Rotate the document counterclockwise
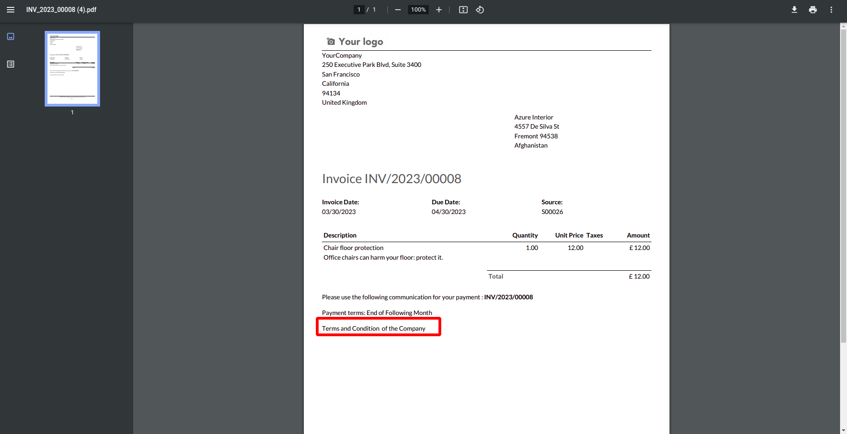 tap(480, 10)
